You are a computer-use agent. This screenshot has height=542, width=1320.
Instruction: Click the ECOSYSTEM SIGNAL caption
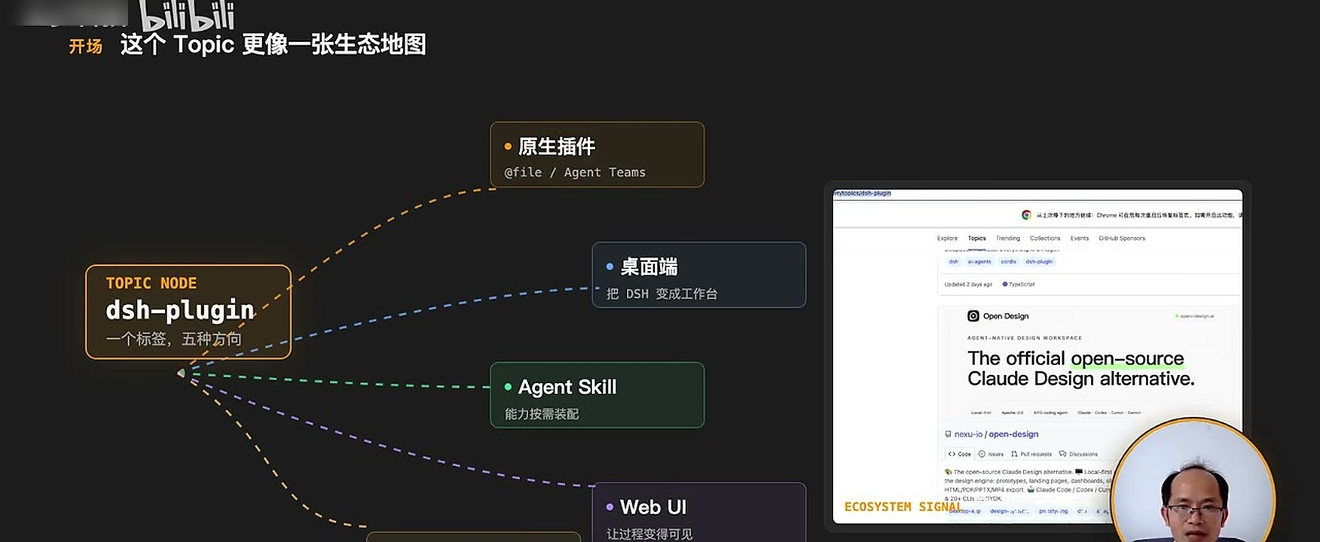click(903, 507)
